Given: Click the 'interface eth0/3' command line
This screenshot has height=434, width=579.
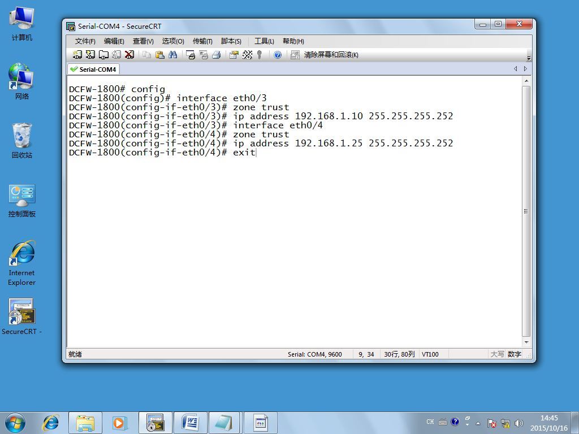Looking at the screenshot, I should tap(167, 98).
